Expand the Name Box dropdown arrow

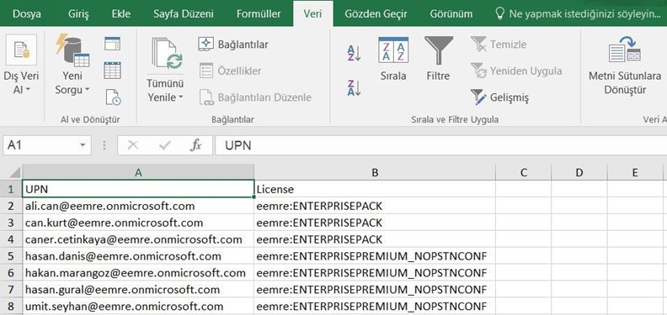(x=83, y=145)
